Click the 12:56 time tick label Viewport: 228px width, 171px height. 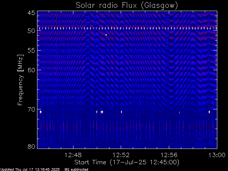pos(169,155)
